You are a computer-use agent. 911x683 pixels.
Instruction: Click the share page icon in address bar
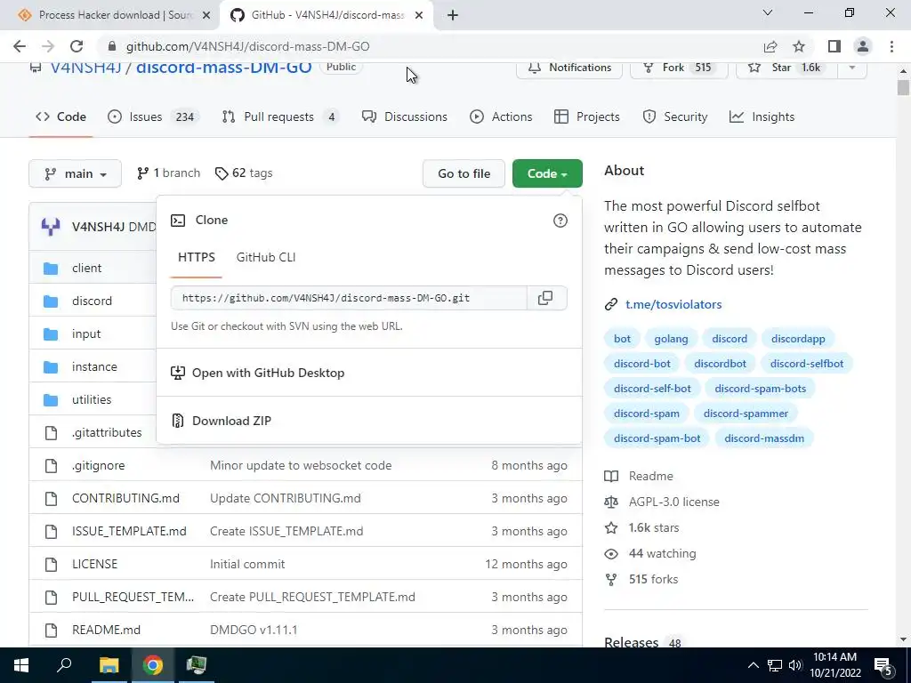(x=770, y=46)
